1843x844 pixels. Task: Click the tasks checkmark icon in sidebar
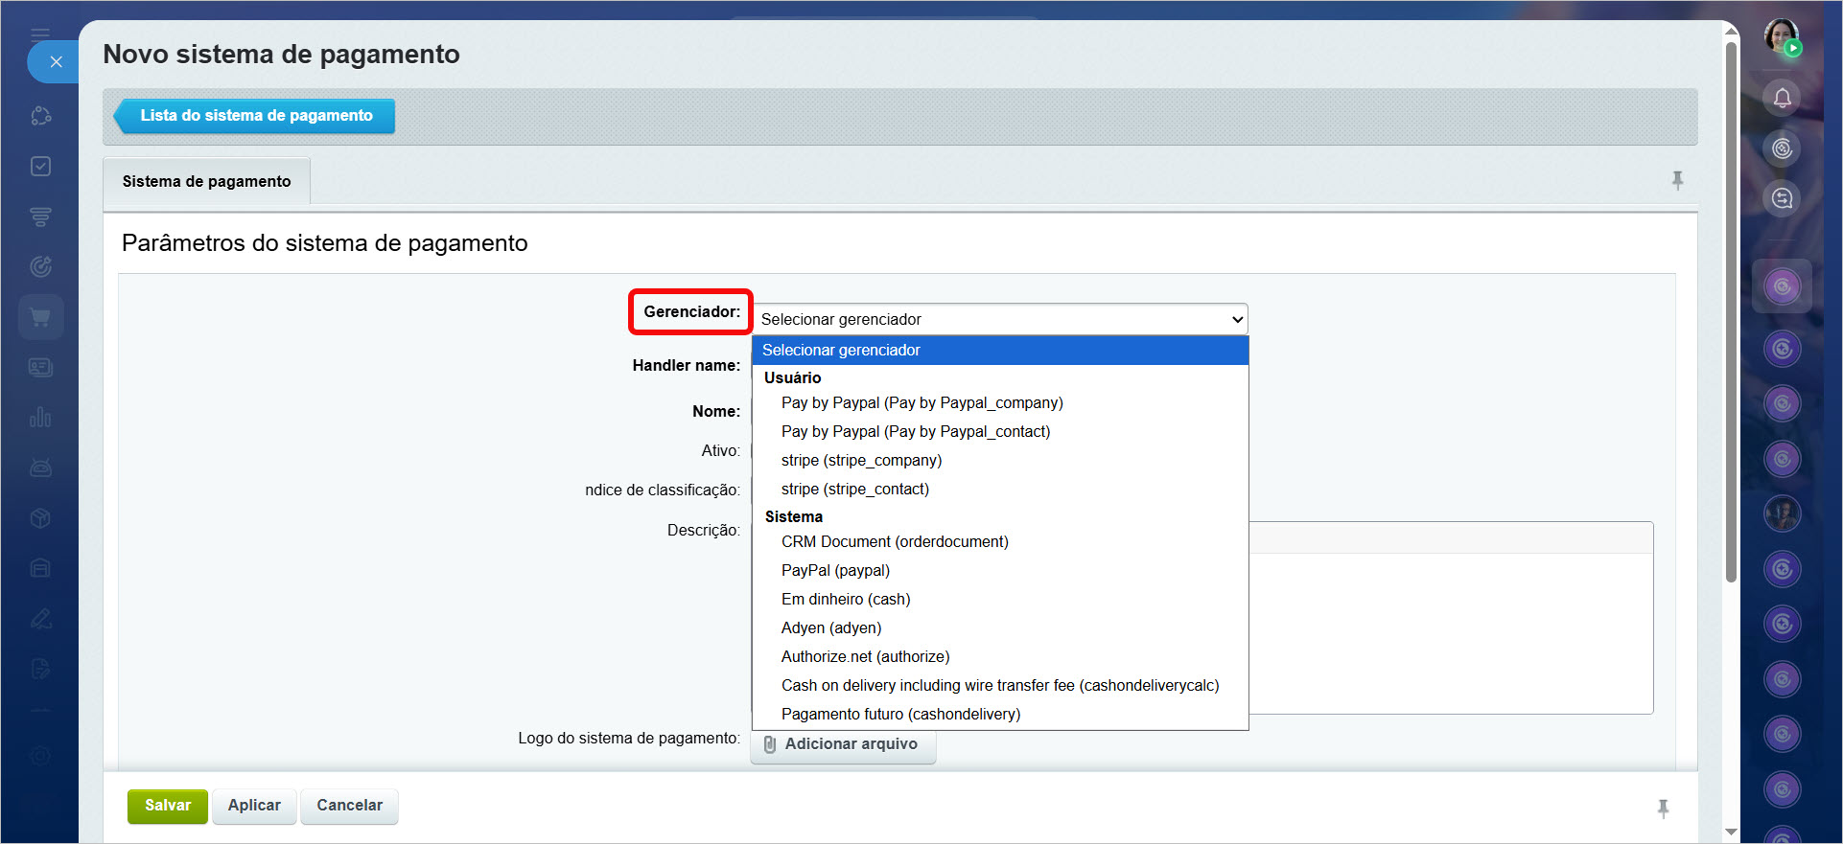pos(40,167)
